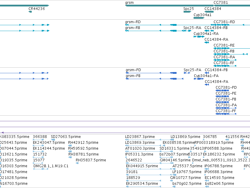Click the LD23867.3prime EST label
The height and width of the screenshot is (188, 250).
tap(140, 137)
